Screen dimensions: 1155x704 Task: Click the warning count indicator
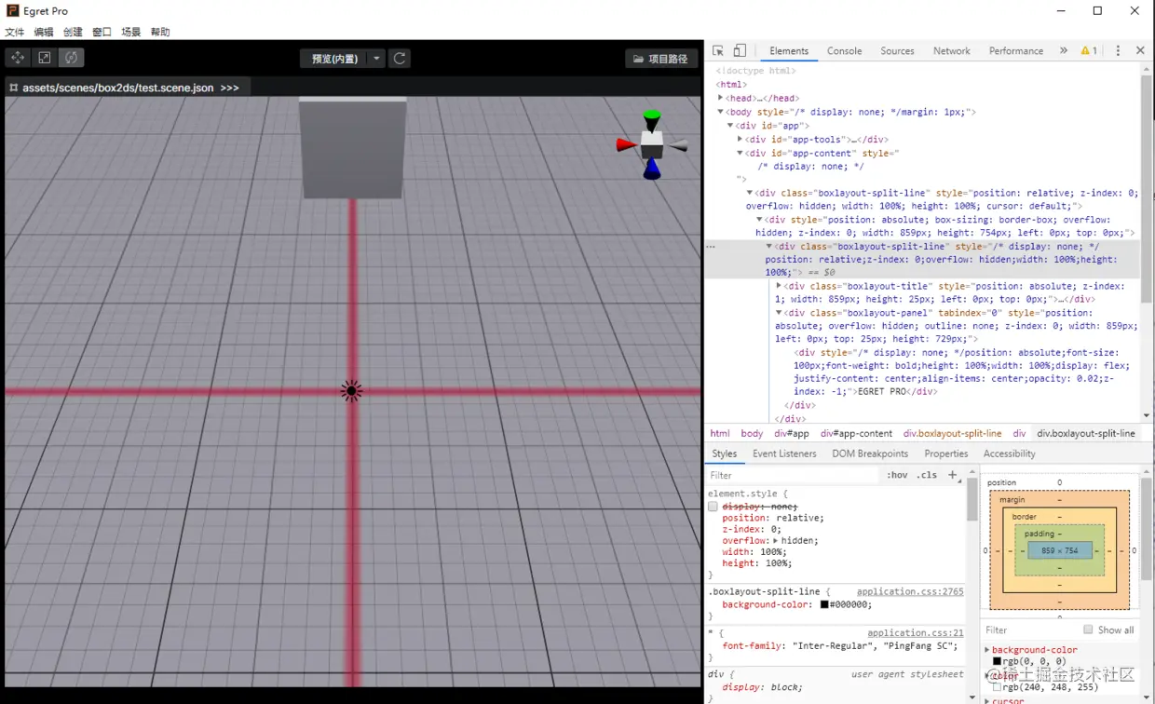click(1089, 50)
